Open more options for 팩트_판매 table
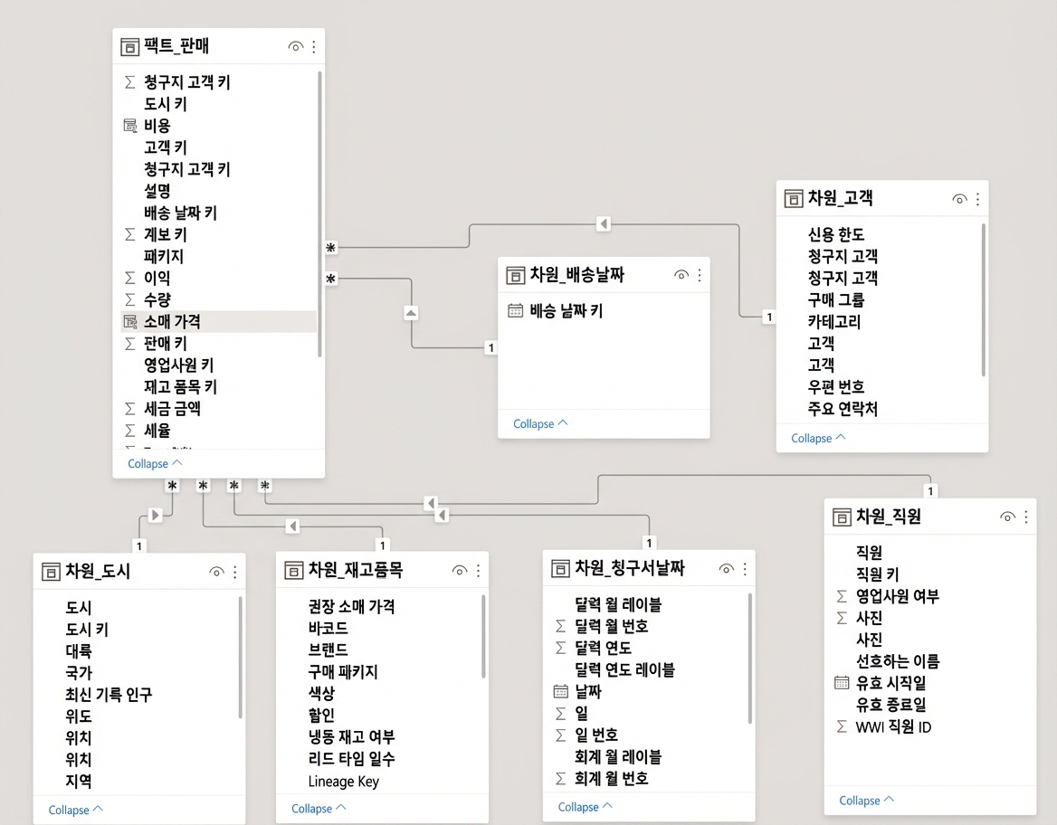Viewport: 1057px width, 825px height. click(313, 46)
